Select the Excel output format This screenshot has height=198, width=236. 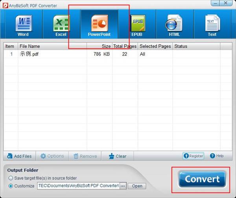click(x=61, y=24)
